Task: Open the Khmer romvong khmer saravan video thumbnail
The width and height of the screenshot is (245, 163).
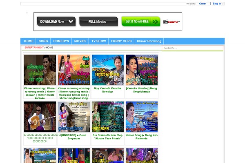Action: [40, 70]
